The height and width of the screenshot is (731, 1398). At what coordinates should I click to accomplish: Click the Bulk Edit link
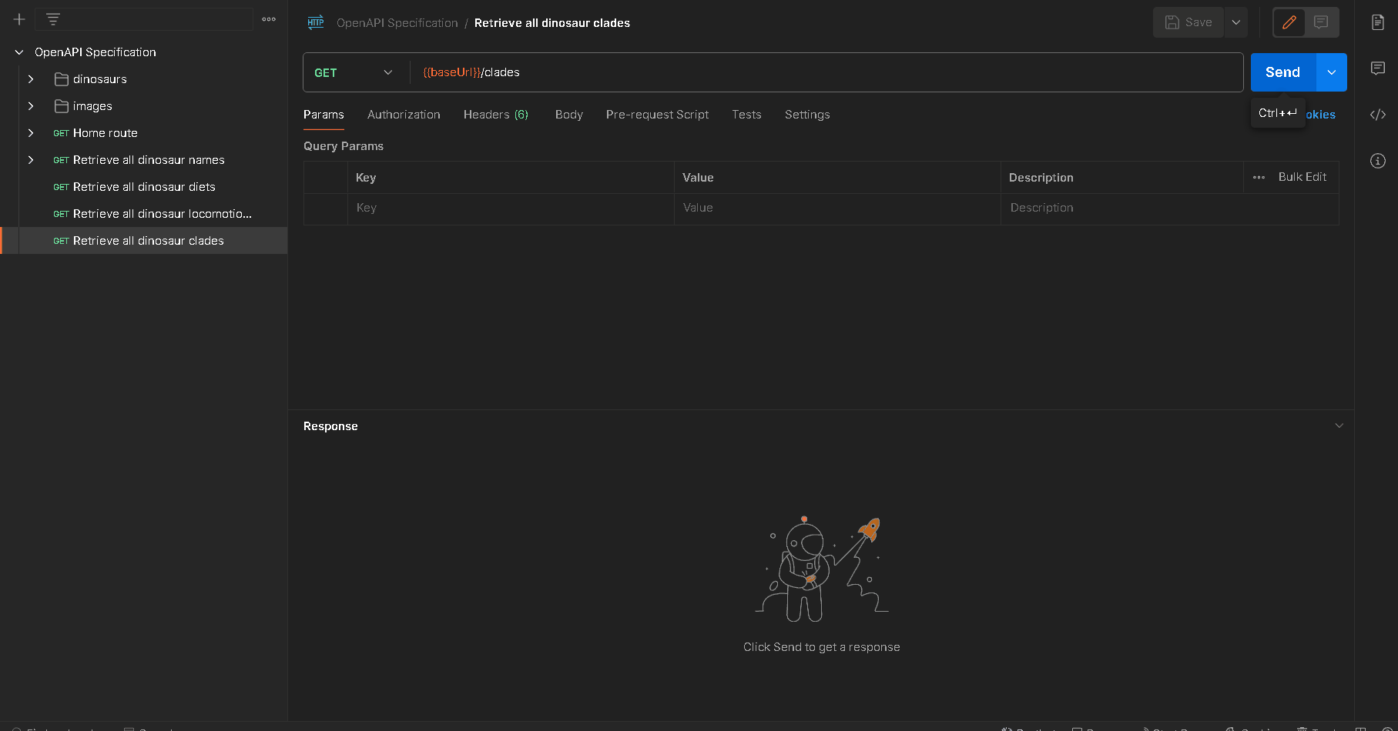1302,177
